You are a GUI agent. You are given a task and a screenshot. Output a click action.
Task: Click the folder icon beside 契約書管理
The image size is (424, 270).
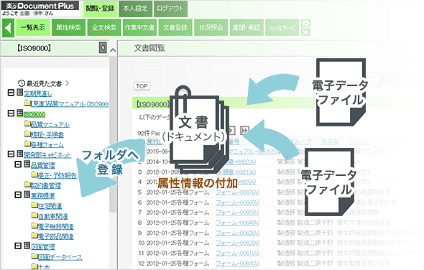pyautogui.click(x=27, y=185)
